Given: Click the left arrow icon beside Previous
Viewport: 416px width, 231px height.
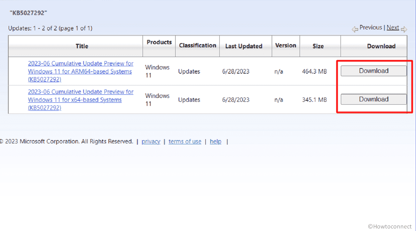Looking at the screenshot, I should 355,29.
